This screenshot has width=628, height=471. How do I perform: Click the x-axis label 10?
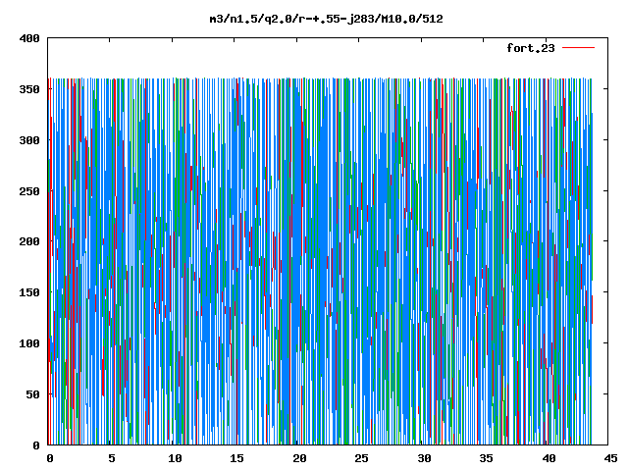[x=175, y=458]
